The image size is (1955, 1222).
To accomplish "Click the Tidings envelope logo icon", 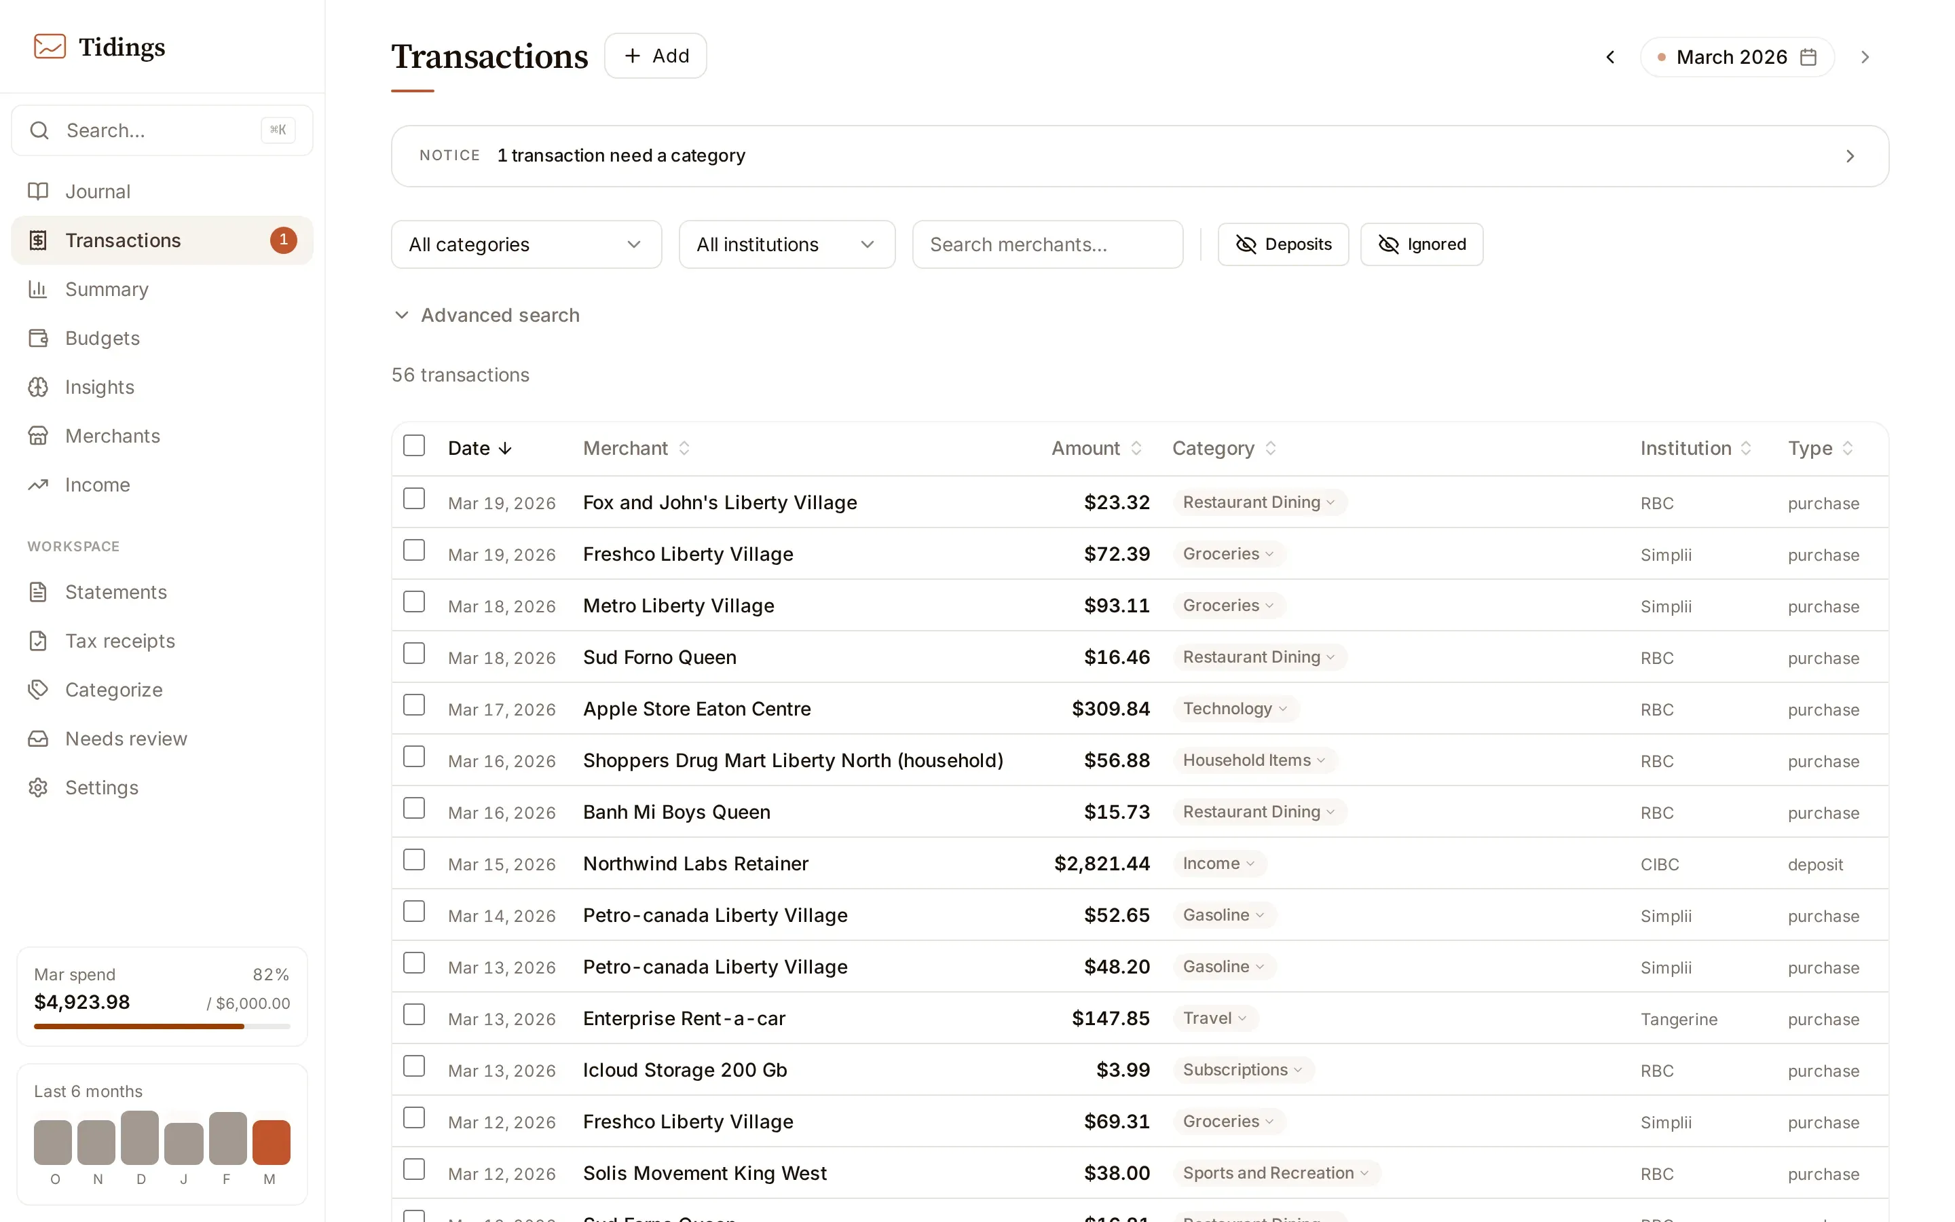I will pos(50,46).
